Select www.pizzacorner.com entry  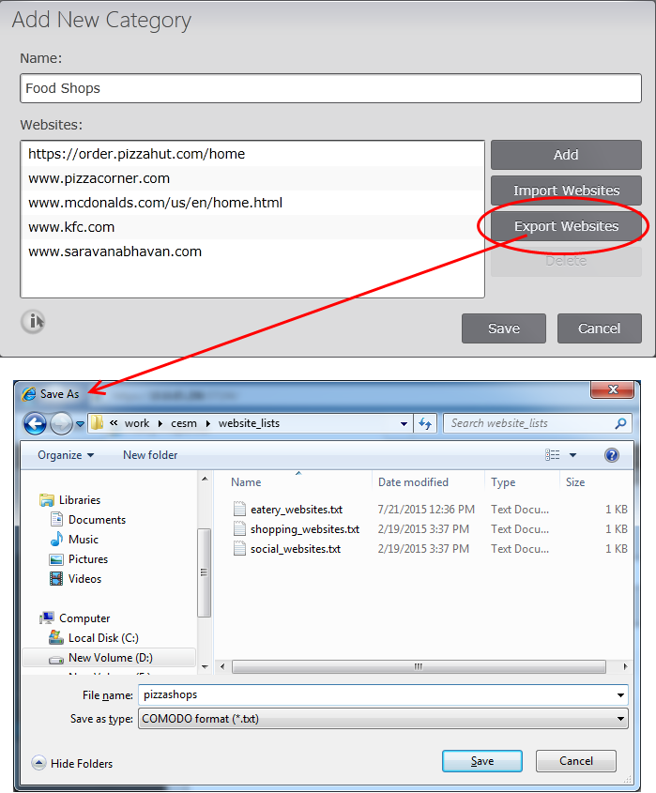pos(252,178)
